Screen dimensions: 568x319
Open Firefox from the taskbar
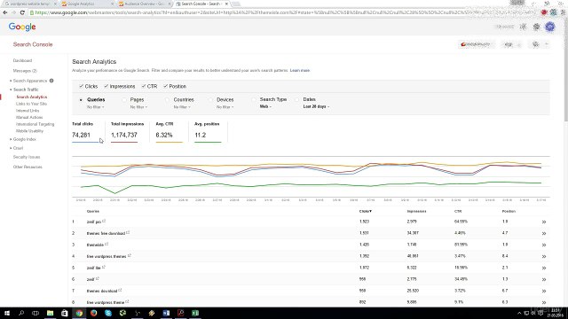click(93, 313)
